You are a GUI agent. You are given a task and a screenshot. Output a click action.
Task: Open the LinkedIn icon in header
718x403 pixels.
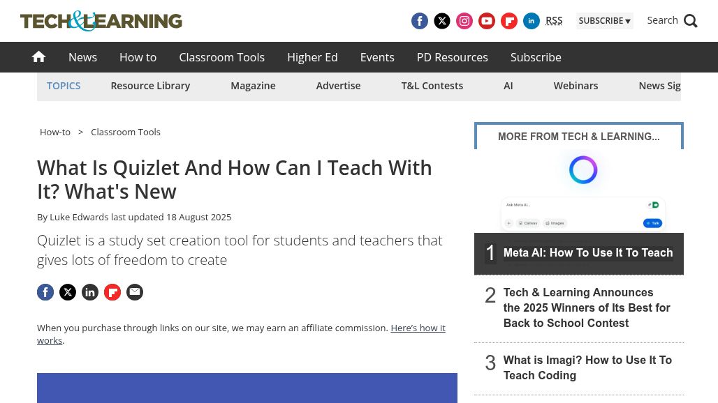pyautogui.click(x=532, y=21)
